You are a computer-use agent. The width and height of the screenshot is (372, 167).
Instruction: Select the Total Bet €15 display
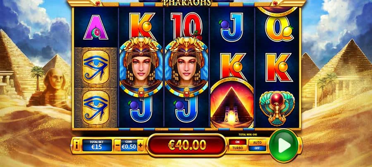[x=97, y=145]
